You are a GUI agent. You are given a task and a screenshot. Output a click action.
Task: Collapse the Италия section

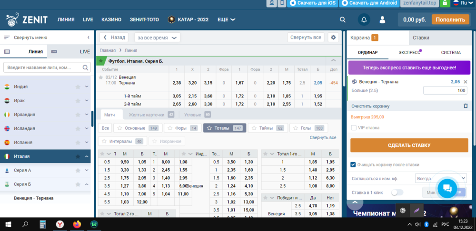(x=87, y=156)
